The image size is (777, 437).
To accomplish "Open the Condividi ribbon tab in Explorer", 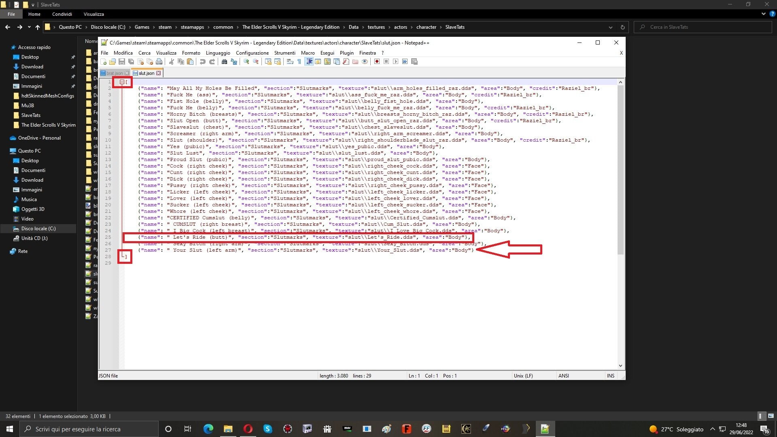I will click(62, 14).
